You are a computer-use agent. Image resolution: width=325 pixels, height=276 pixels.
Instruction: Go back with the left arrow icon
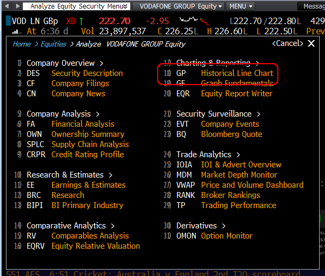click(7, 6)
